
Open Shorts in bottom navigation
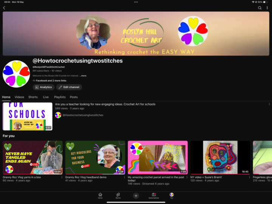118,196
